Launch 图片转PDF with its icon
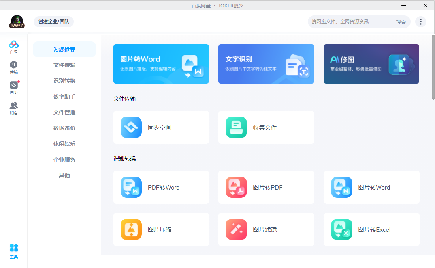The height and width of the screenshot is (268, 435). point(236,187)
